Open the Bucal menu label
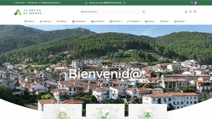The width and height of the screenshot is (212, 119). click(166, 21)
